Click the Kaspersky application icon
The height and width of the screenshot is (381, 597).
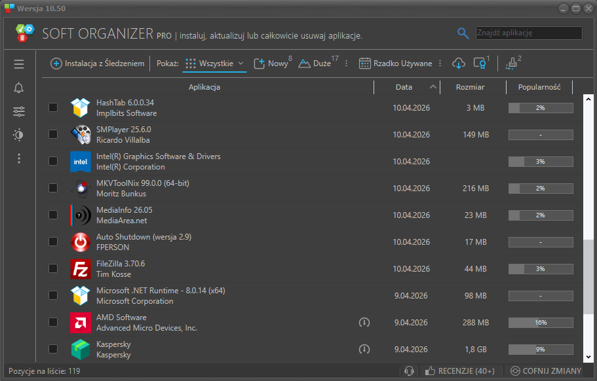[x=81, y=350]
